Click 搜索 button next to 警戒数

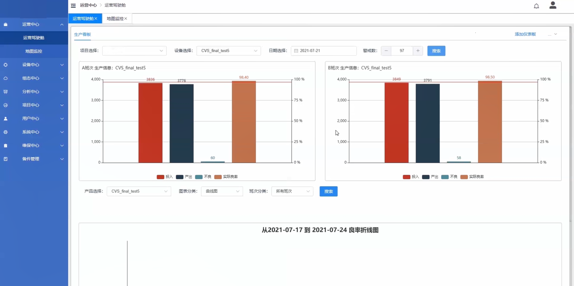tap(436, 51)
